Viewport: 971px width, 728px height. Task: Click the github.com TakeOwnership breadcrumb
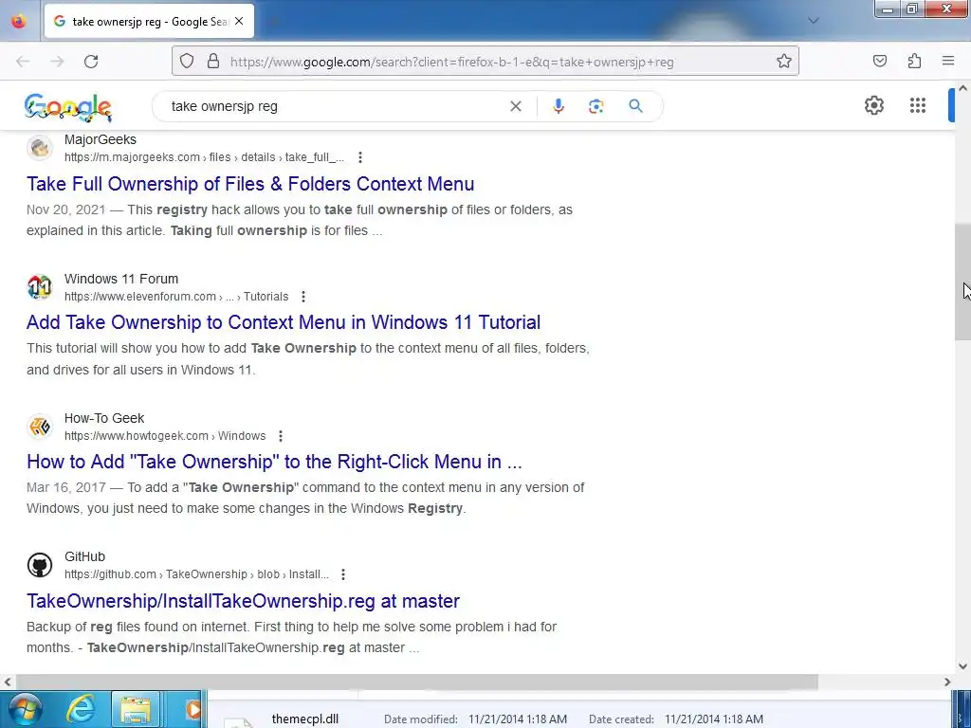coord(197,574)
